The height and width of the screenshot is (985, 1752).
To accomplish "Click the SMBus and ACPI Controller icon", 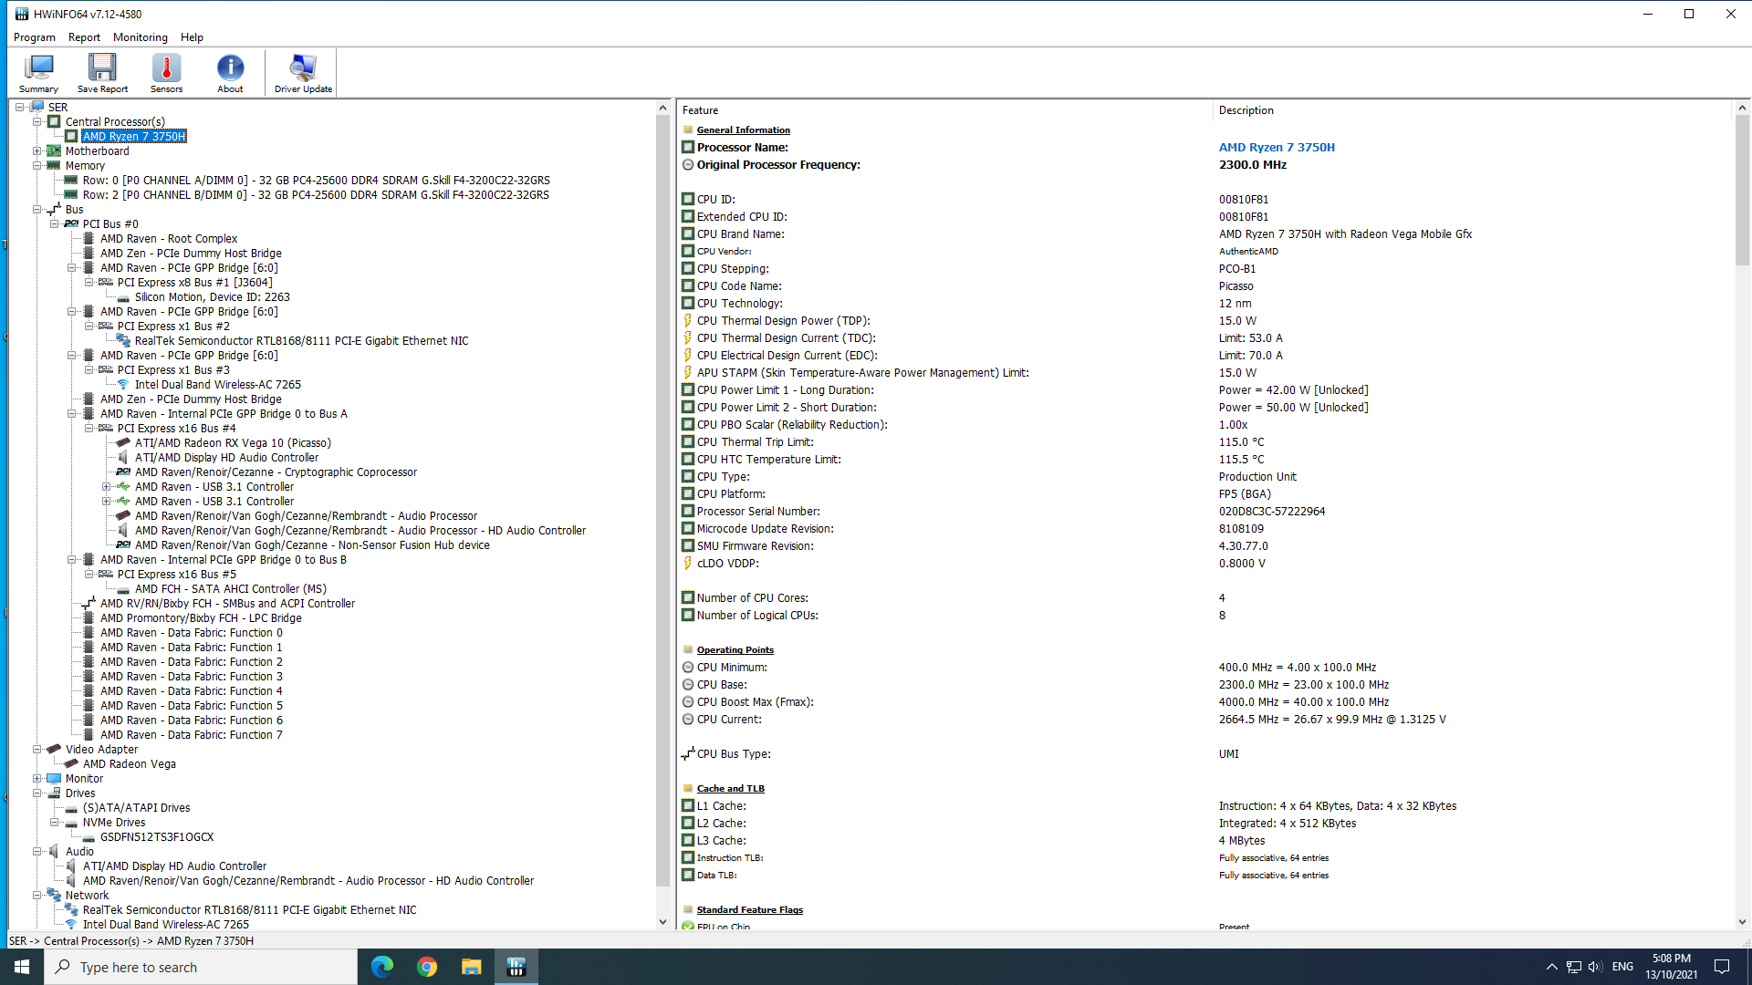I will click(x=89, y=604).
